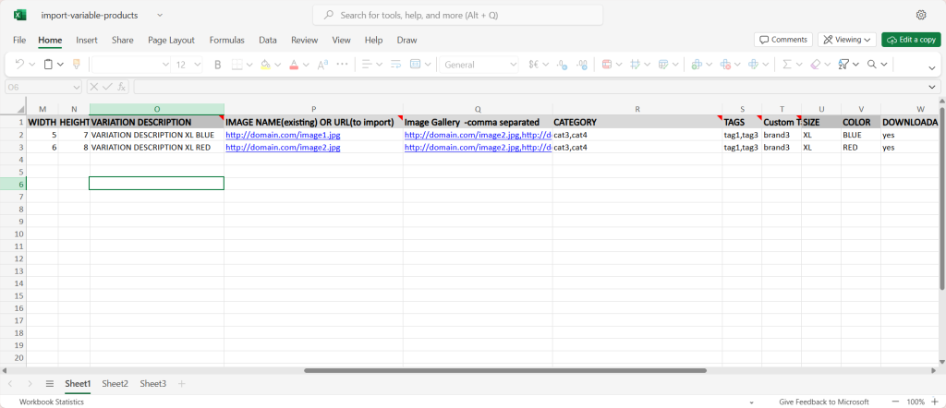Toggle Wrap Text in the ribbon
This screenshot has width=946, height=408.
pos(396,65)
